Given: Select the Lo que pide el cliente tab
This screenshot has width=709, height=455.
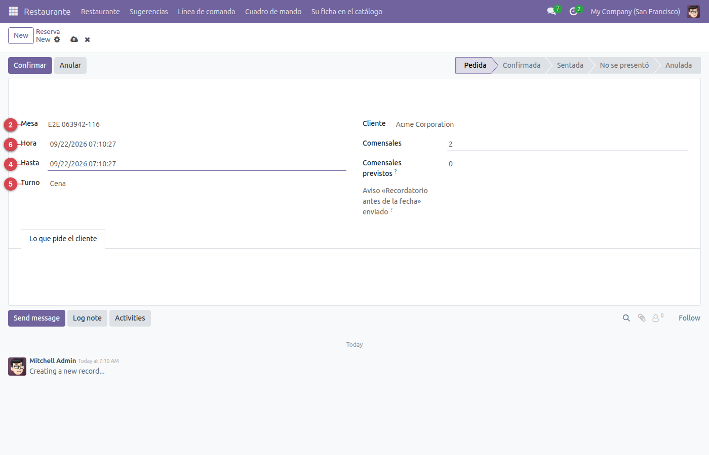Looking at the screenshot, I should click(63, 239).
